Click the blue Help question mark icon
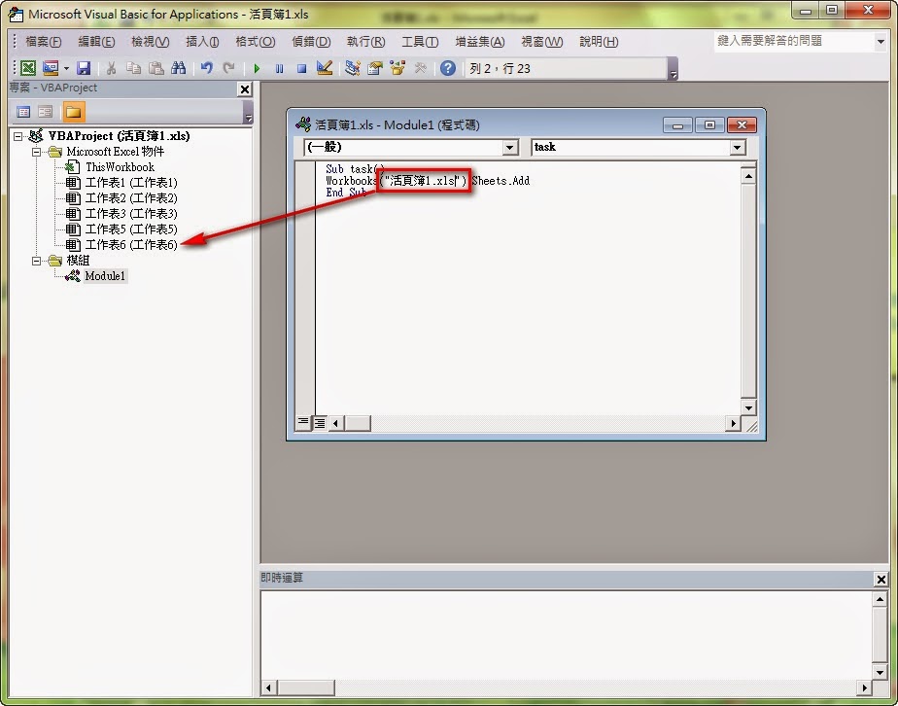The width and height of the screenshot is (898, 706). 448,68
